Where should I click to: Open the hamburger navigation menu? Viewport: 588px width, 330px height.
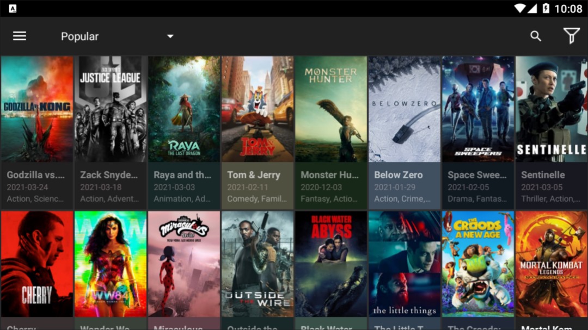pos(20,36)
